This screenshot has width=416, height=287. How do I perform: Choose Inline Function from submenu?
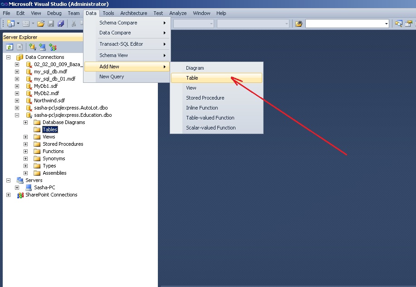tap(216, 108)
